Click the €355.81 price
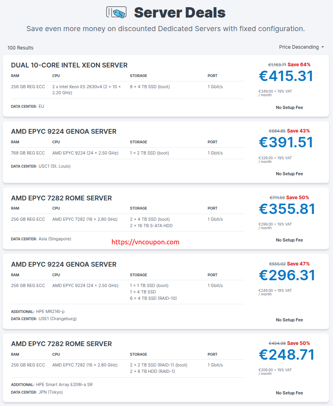The width and height of the screenshot is (333, 406). (x=287, y=209)
